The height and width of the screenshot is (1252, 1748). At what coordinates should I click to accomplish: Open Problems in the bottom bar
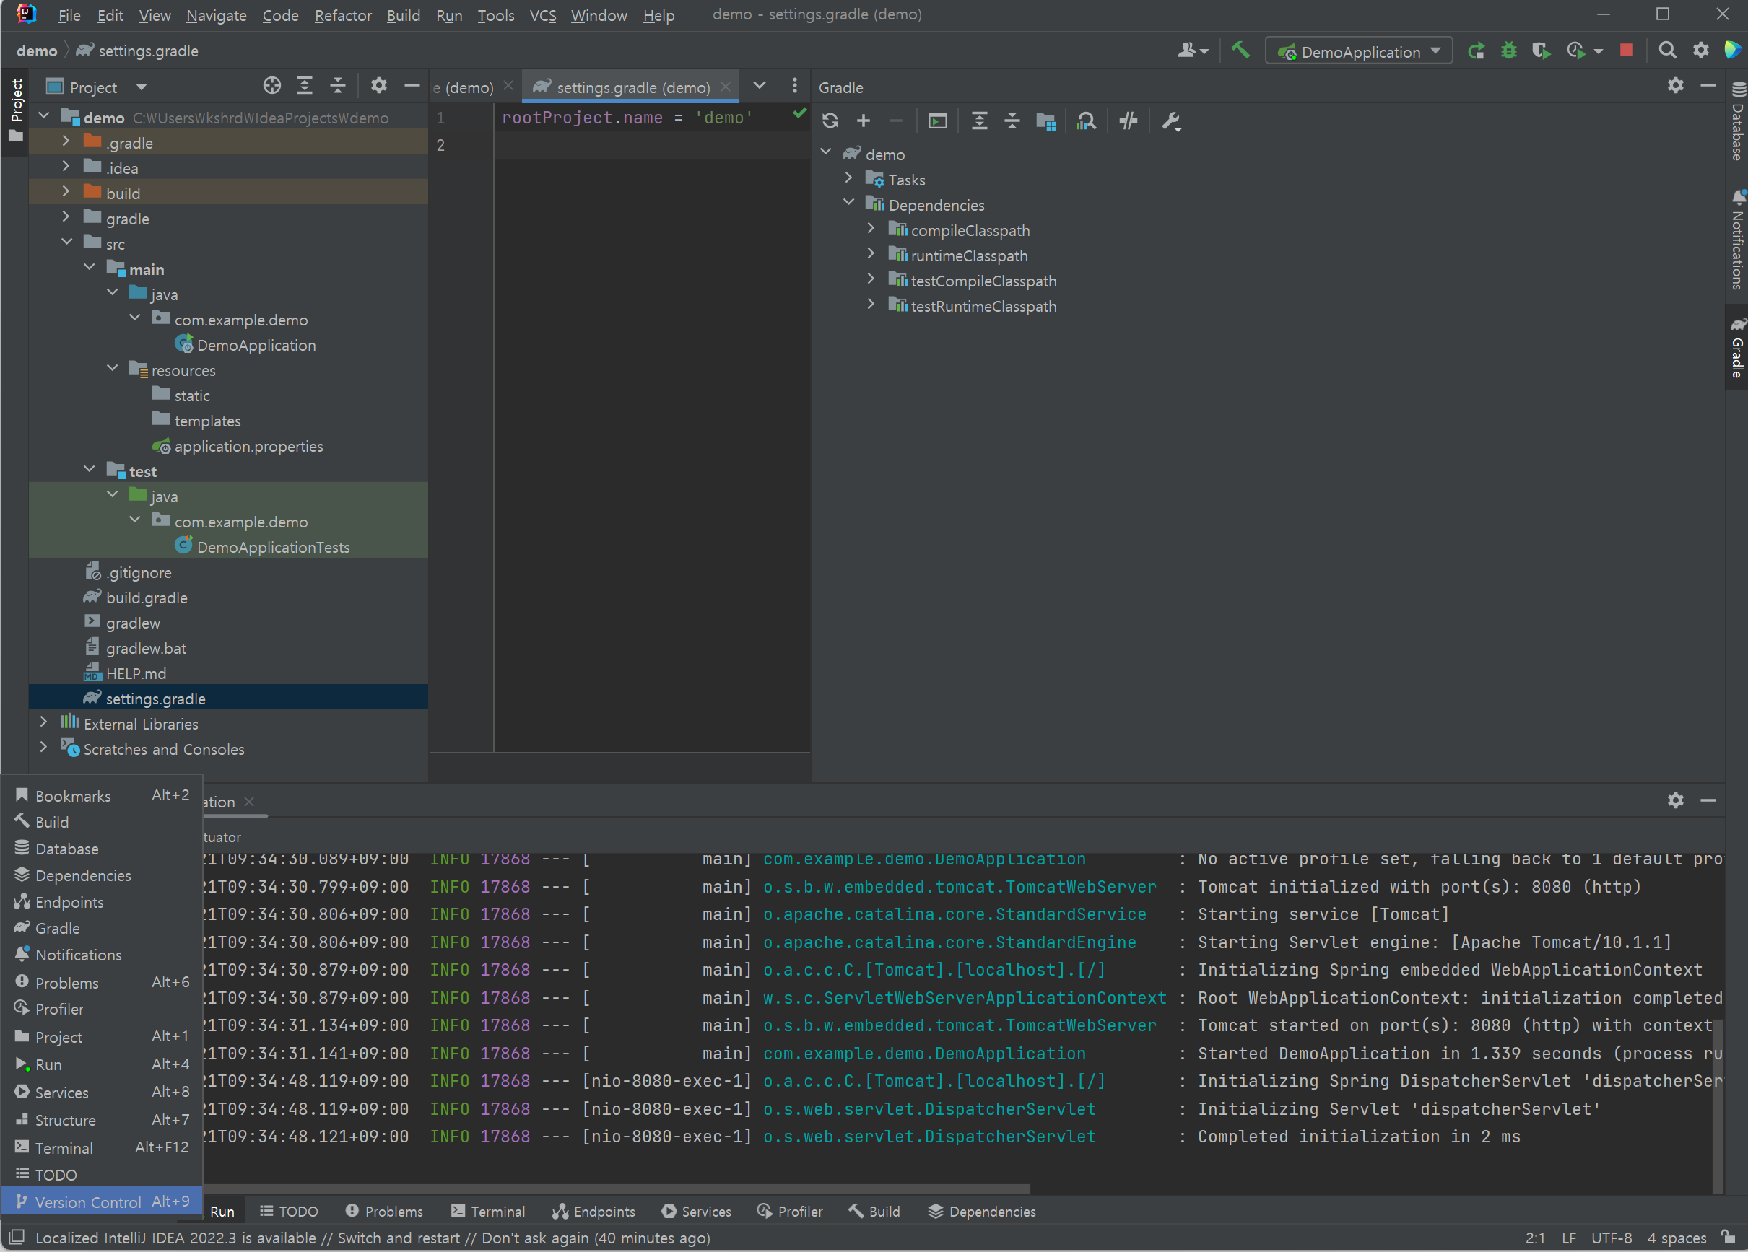coord(385,1211)
